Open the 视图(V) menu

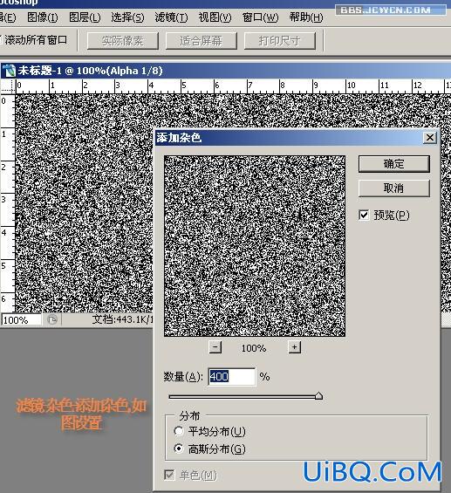[215, 17]
